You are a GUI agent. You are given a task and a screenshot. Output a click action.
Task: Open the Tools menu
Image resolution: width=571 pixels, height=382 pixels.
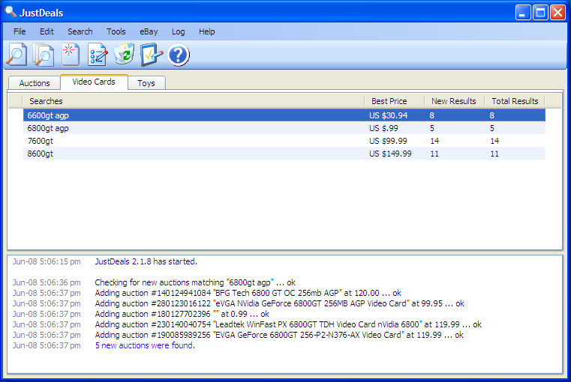tap(116, 31)
